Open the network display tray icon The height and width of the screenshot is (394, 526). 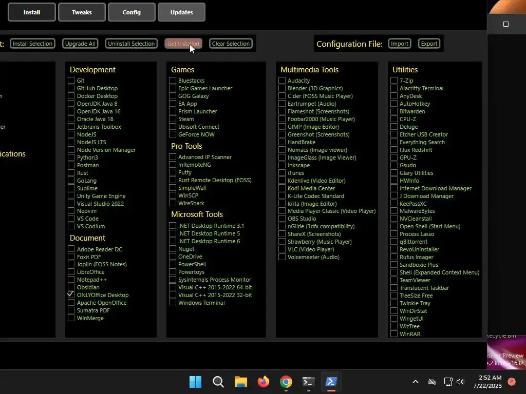[x=448, y=382]
